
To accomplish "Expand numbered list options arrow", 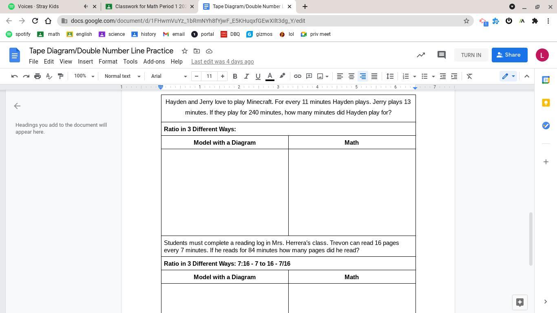I will [415, 76].
